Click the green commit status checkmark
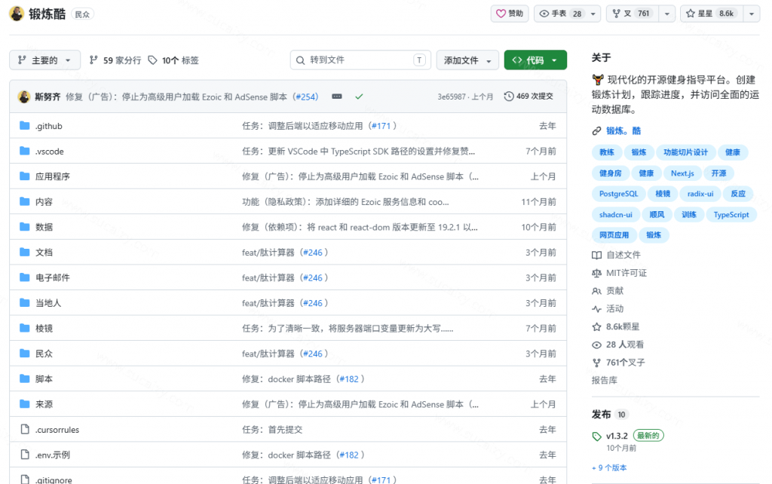Screen dimensions: 772x484 (359, 96)
